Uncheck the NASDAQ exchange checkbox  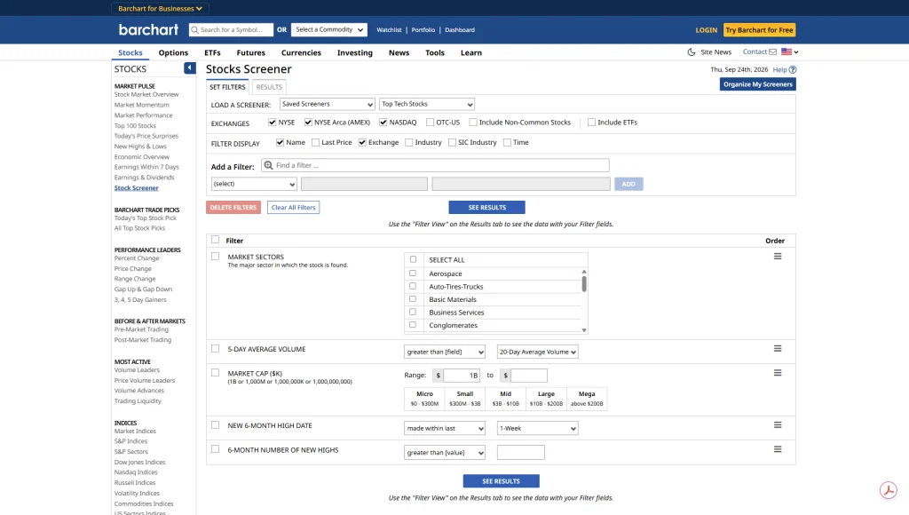[x=383, y=123]
